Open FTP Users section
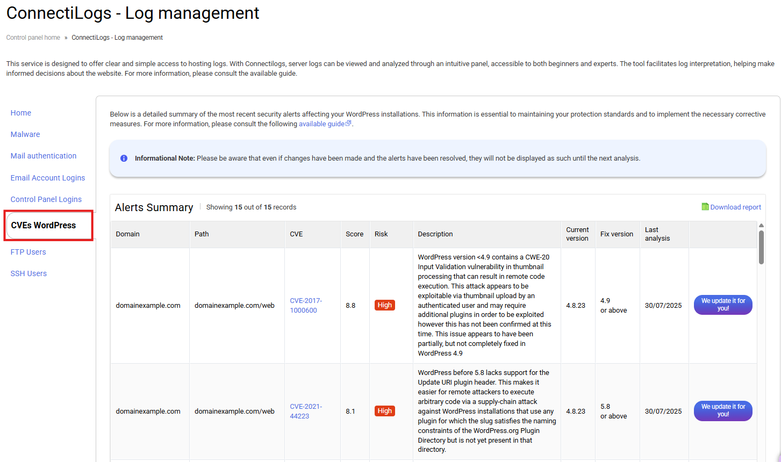Viewport: 781px width, 462px height. [x=28, y=252]
